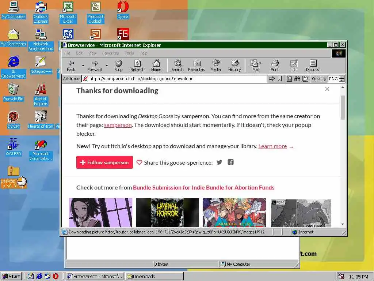Open the Favorites toolbar button
Screen dimensions: 374x281
coord(196,66)
